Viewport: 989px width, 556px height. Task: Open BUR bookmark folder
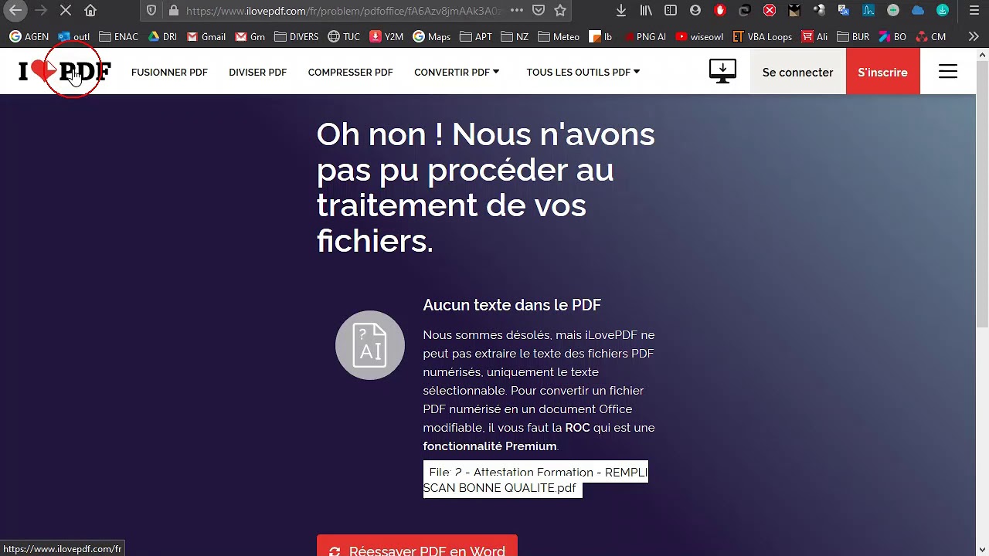coord(853,36)
